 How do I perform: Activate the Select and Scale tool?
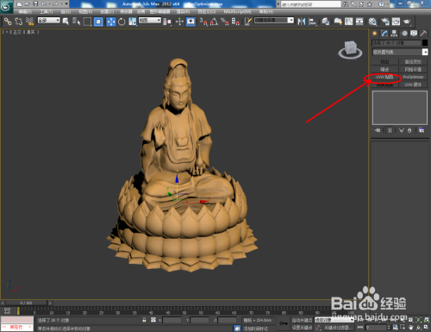pyautogui.click(x=133, y=22)
